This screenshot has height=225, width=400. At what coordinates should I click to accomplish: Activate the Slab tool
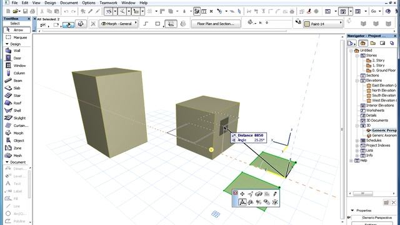(x=17, y=88)
